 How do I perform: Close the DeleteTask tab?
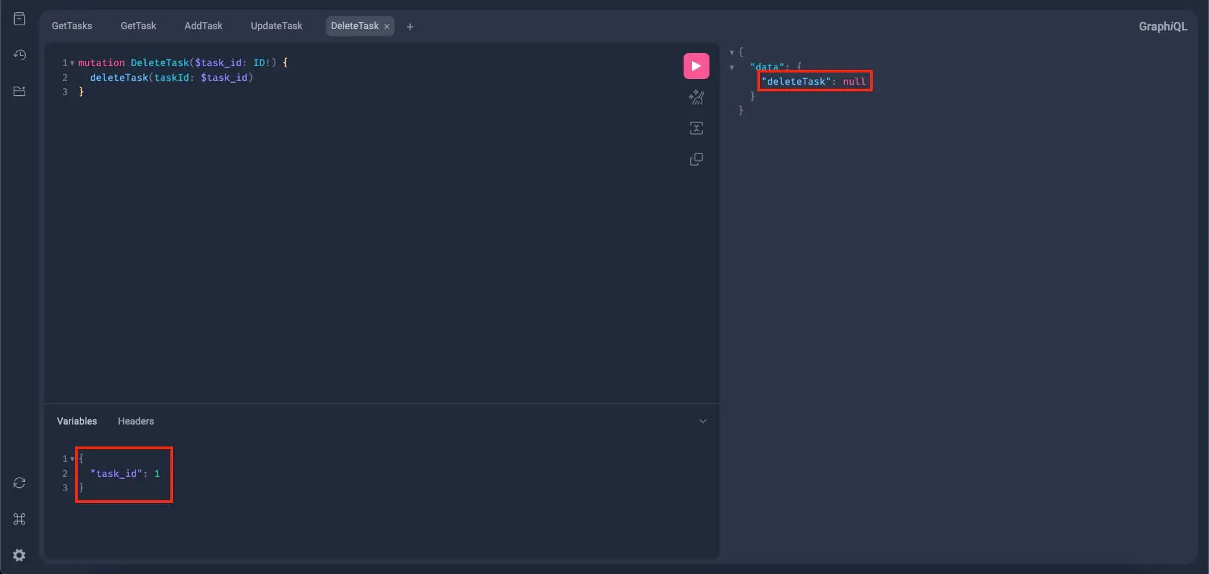click(x=387, y=27)
